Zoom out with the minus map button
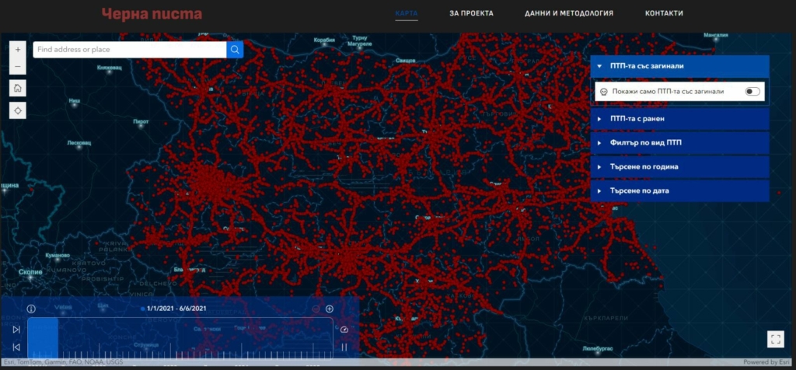796x370 pixels. click(x=18, y=67)
